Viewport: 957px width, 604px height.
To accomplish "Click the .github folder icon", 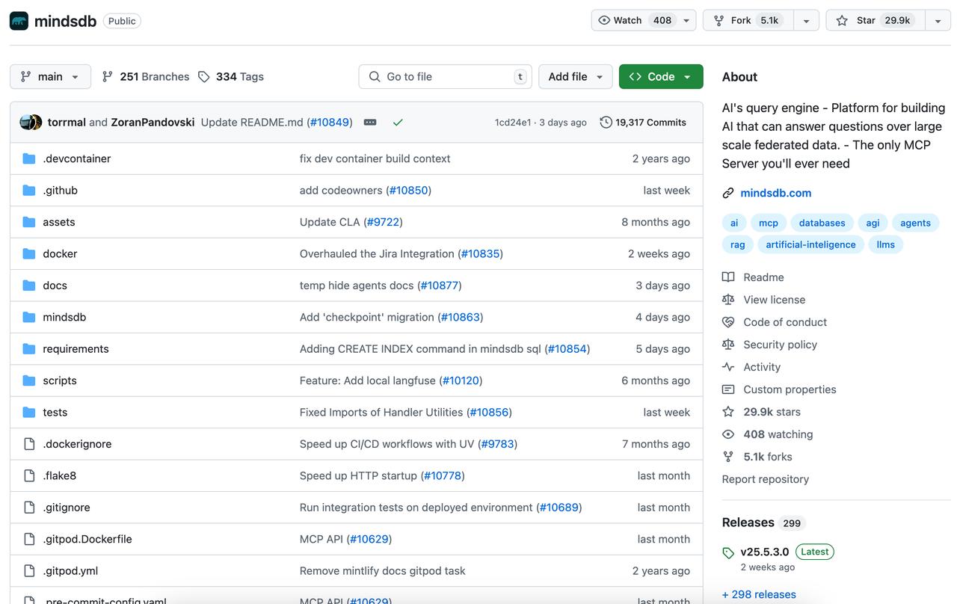I will click(29, 191).
